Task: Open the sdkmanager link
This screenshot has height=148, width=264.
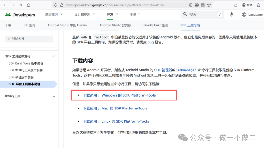Action: pyautogui.click(x=187, y=70)
